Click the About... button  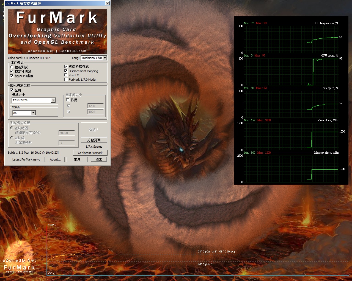56,159
